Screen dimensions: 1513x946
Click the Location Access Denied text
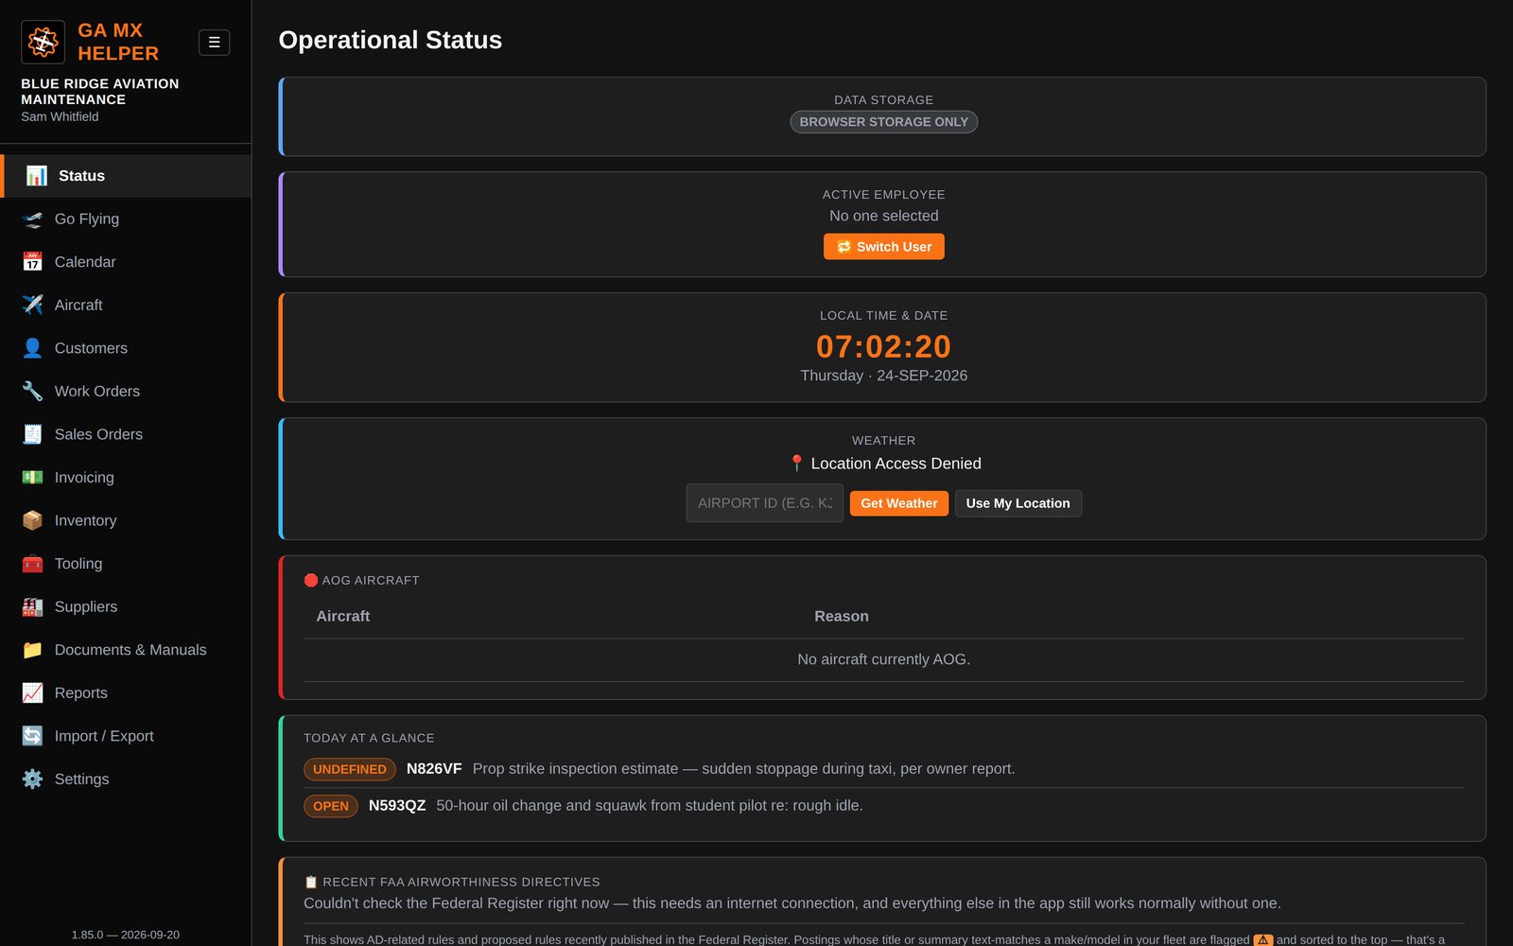coord(896,464)
